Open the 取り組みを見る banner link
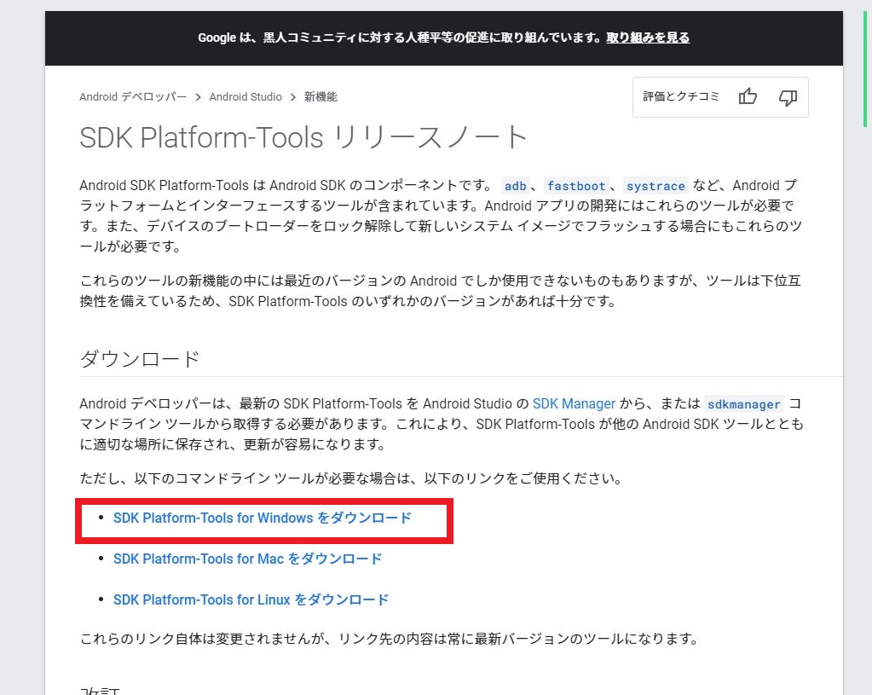872x695 pixels. [648, 38]
